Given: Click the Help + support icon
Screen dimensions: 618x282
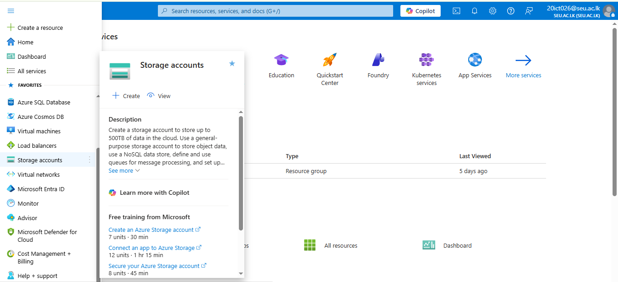Looking at the screenshot, I should (x=11, y=276).
